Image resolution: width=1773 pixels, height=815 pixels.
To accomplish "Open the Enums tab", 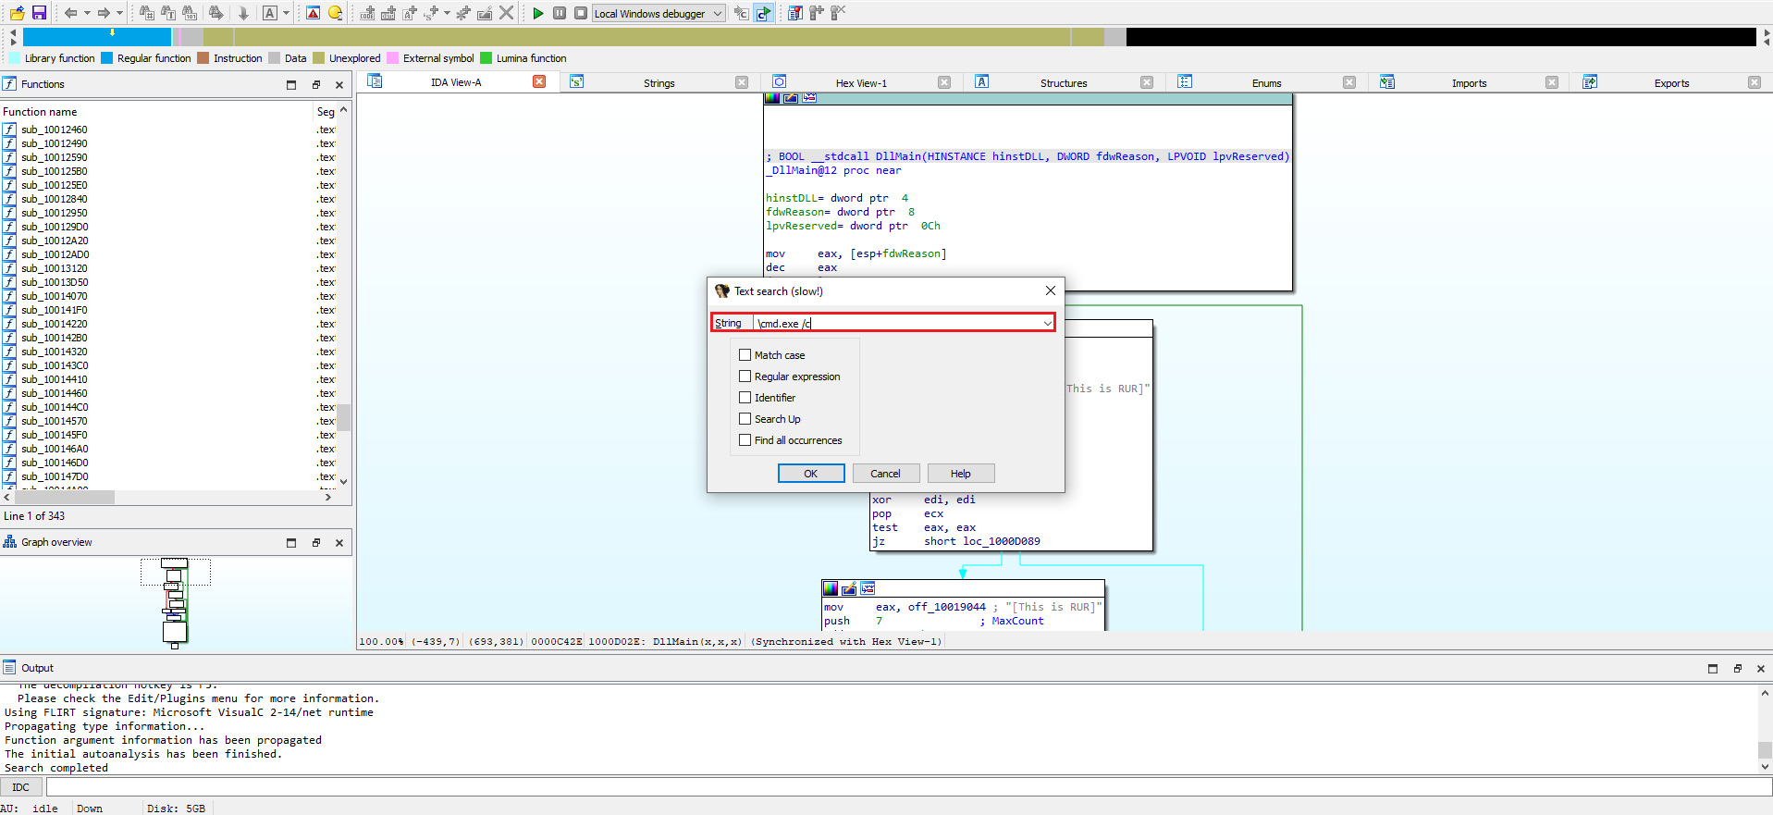I will tap(1266, 83).
